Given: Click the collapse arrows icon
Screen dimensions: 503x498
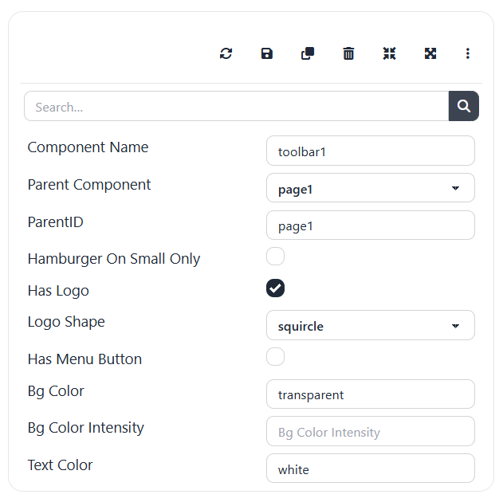Looking at the screenshot, I should coord(389,53).
